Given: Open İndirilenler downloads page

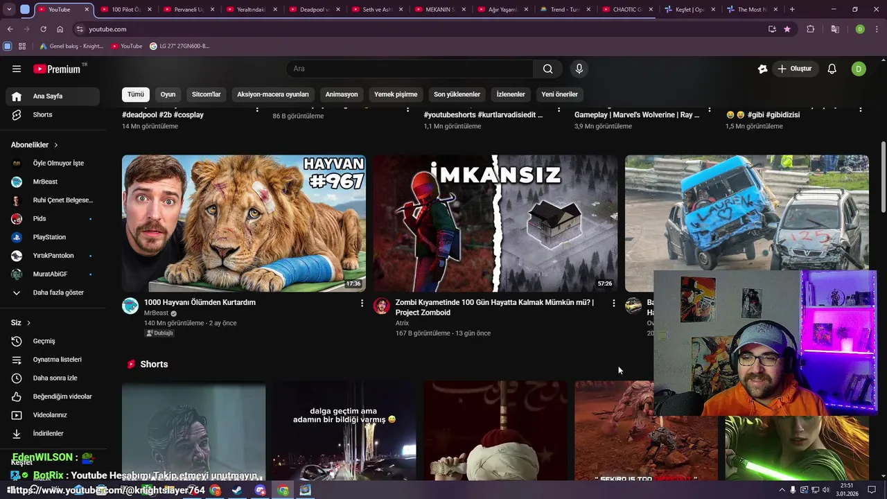Looking at the screenshot, I should click(53, 433).
